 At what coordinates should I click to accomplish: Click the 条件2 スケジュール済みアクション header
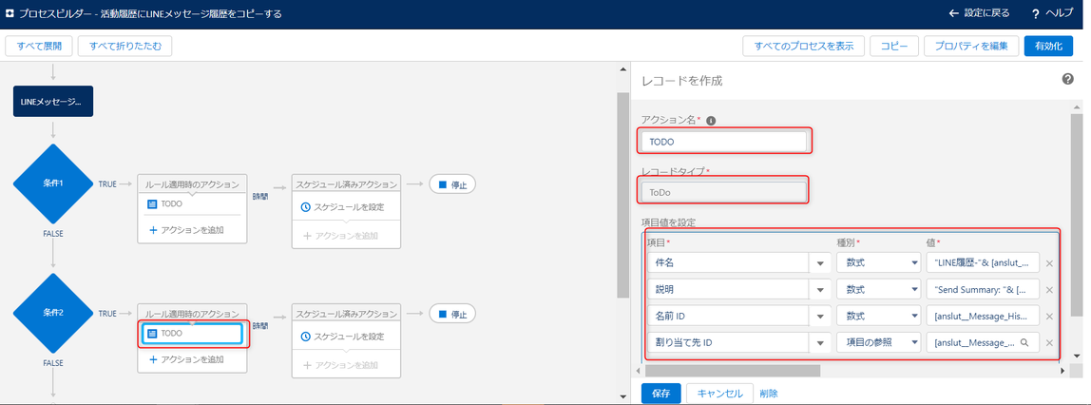tap(347, 314)
